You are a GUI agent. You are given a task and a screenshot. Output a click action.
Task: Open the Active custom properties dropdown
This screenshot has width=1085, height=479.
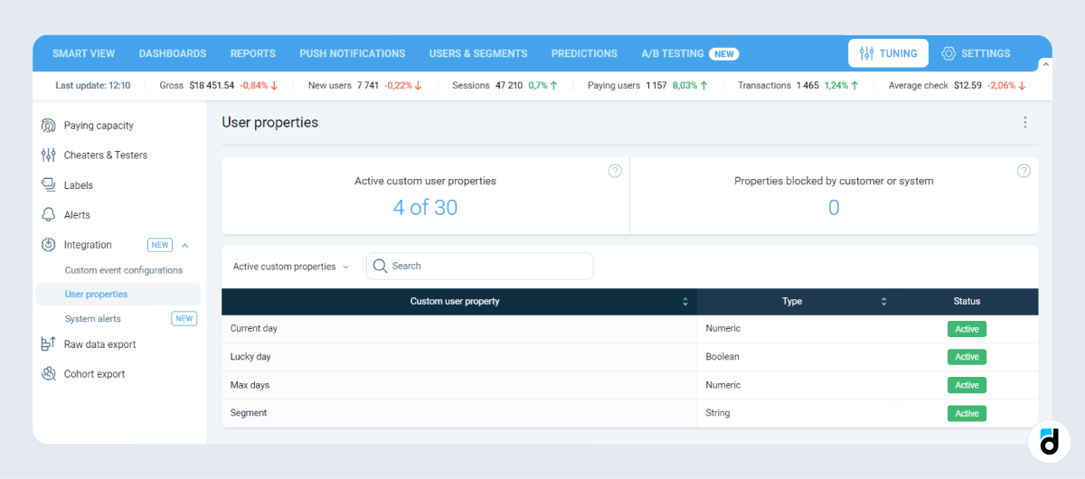pyautogui.click(x=290, y=267)
